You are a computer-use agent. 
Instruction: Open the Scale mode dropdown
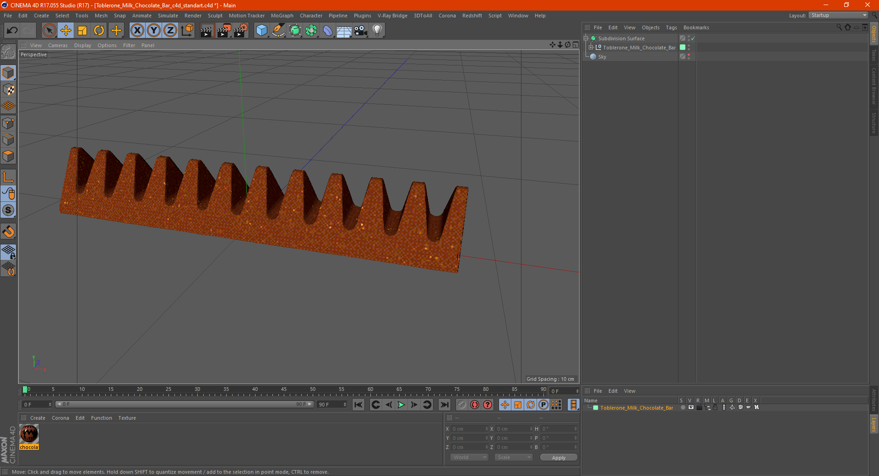pyautogui.click(x=514, y=457)
